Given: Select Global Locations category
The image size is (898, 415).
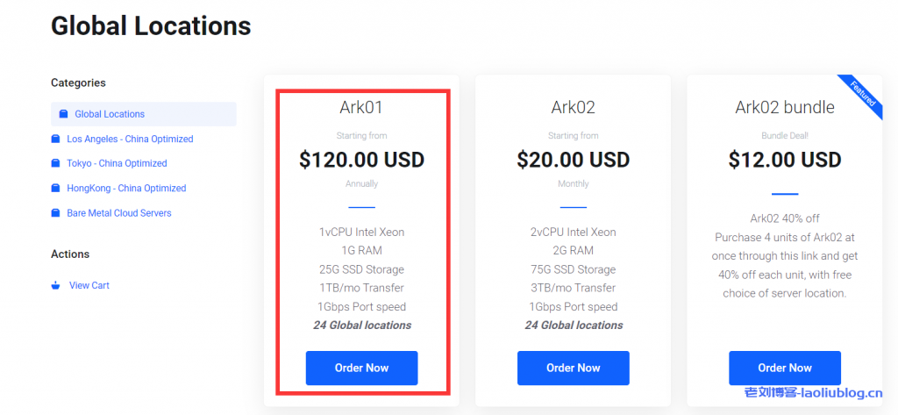Looking at the screenshot, I should click(110, 114).
